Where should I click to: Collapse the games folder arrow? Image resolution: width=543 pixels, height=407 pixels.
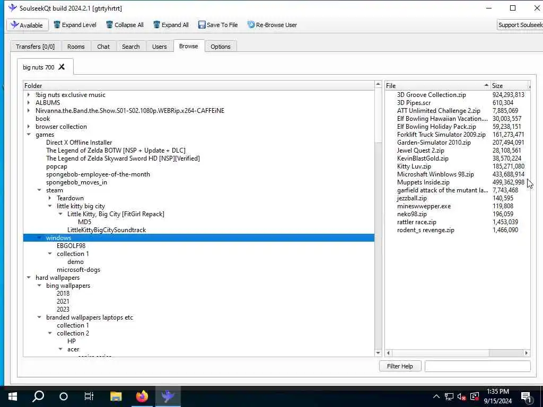[x=29, y=134]
